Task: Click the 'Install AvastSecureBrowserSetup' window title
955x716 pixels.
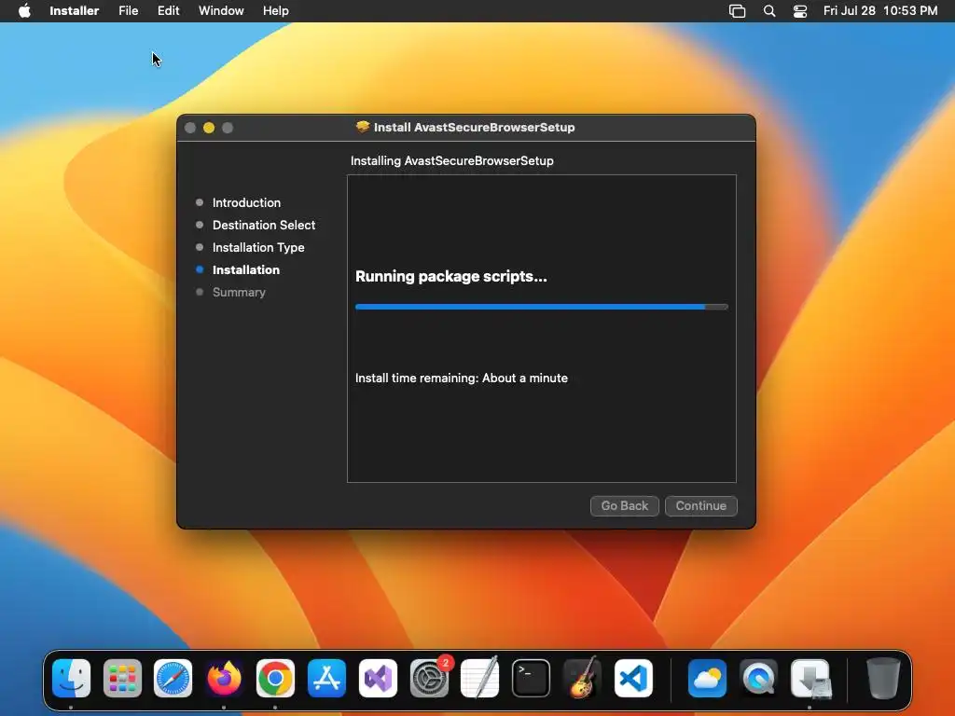Action: 474,127
